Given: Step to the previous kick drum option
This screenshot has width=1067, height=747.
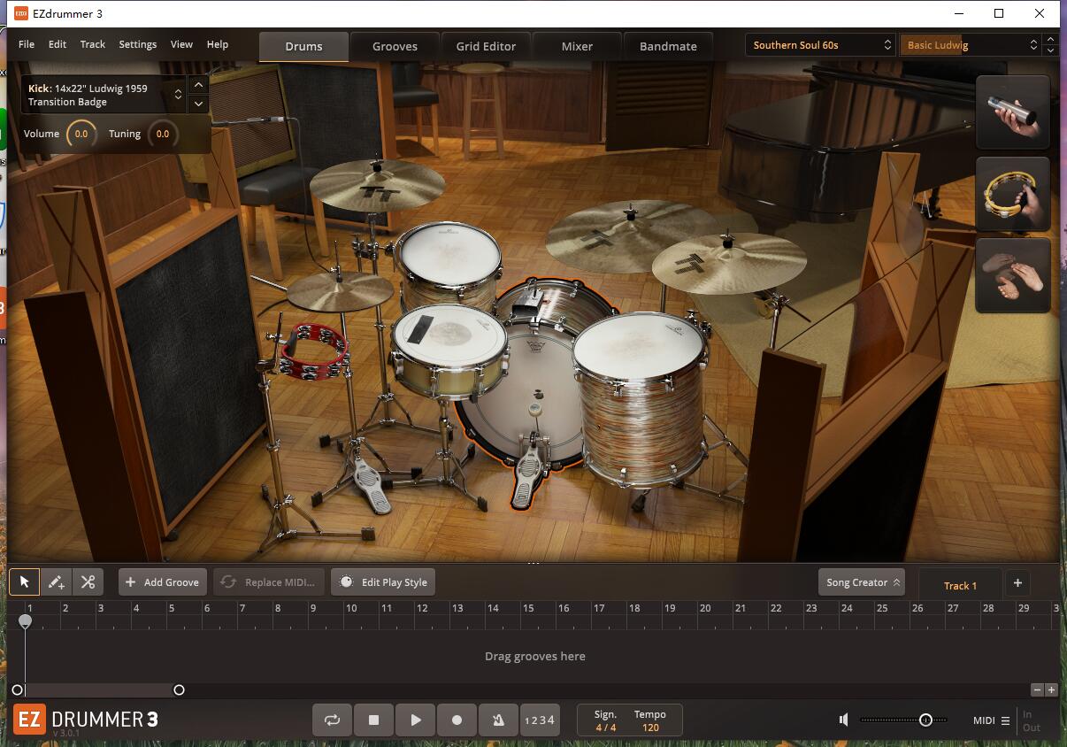Looking at the screenshot, I should point(198,85).
